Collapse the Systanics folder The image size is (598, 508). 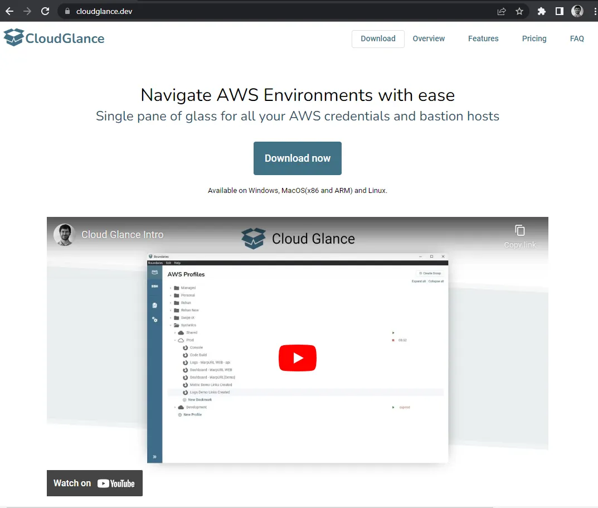click(x=171, y=325)
